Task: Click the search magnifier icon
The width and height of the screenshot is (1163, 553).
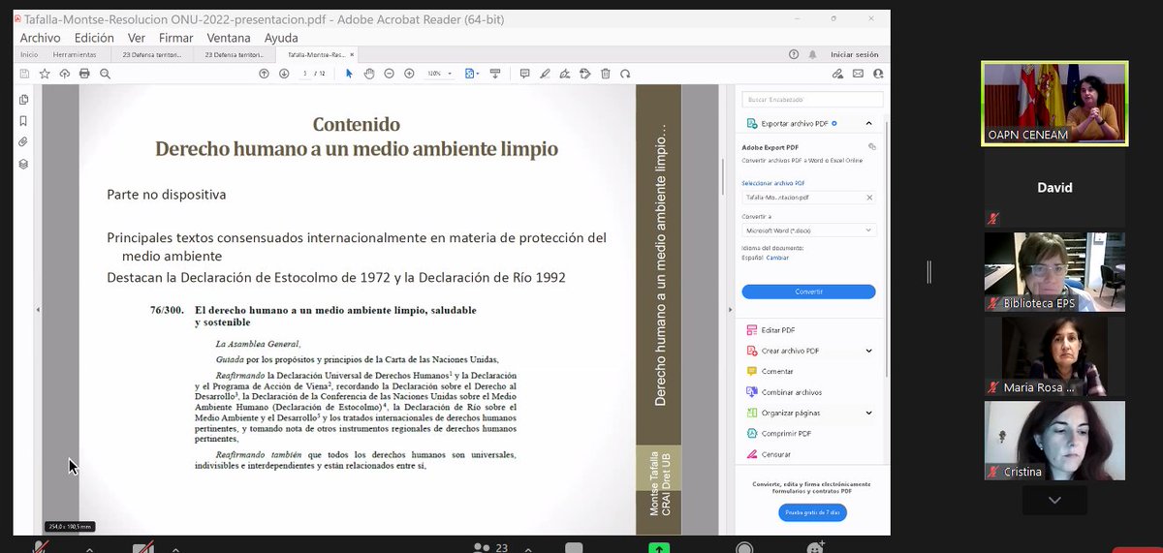Action: (x=105, y=74)
